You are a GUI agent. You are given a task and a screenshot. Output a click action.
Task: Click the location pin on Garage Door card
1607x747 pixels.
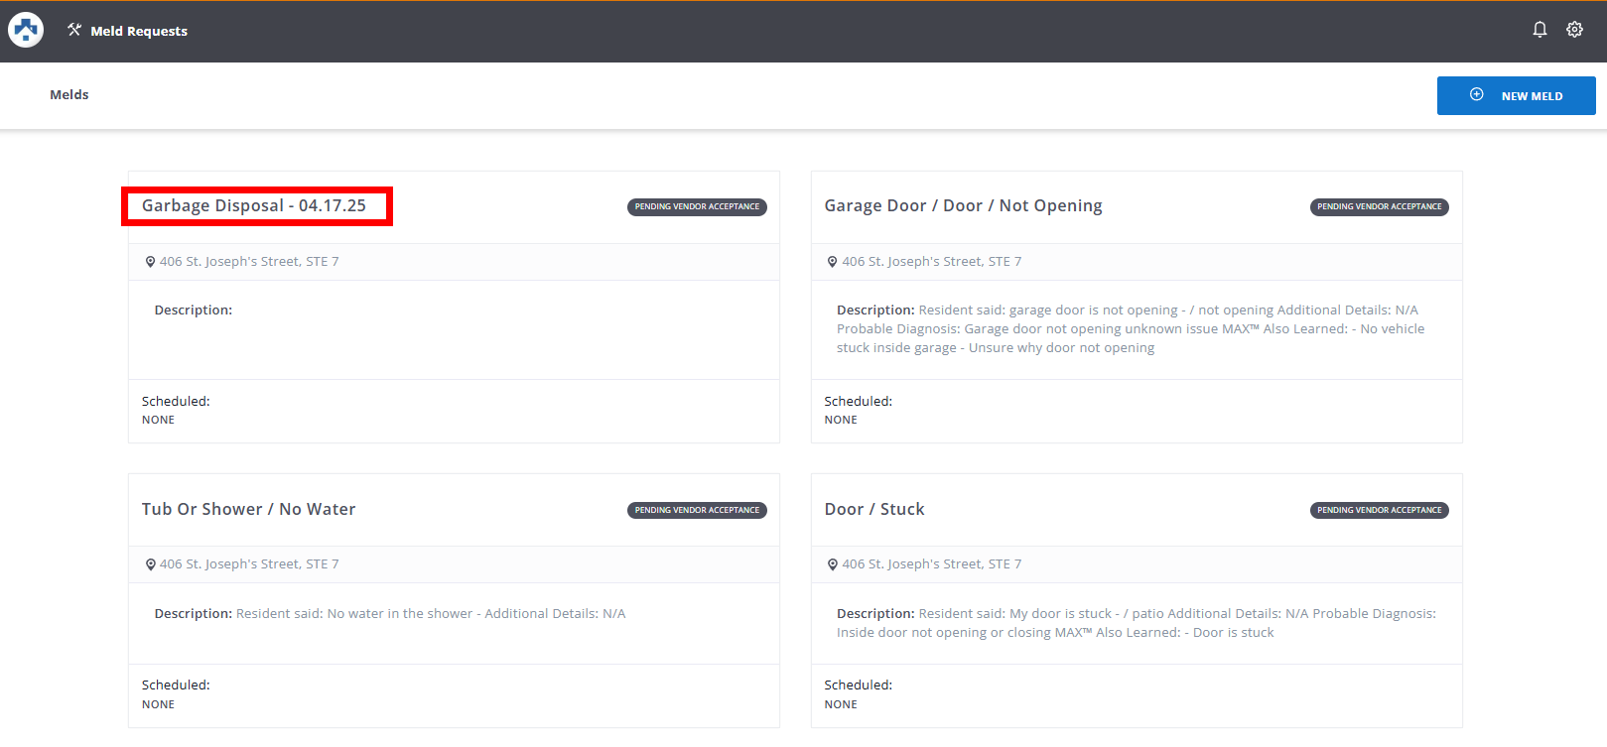click(x=832, y=262)
